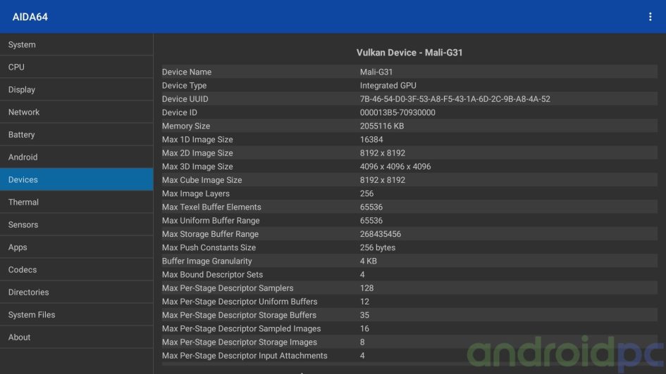Select Max 1D Image Size value 16384
Image resolution: width=666 pixels, height=374 pixels.
click(x=371, y=140)
